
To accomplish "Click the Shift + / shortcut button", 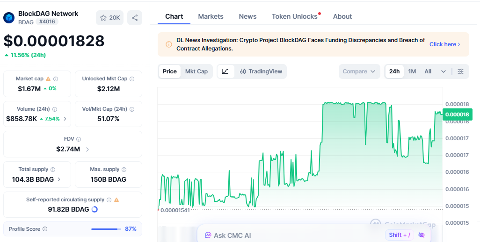I will pyautogui.click(x=400, y=235).
